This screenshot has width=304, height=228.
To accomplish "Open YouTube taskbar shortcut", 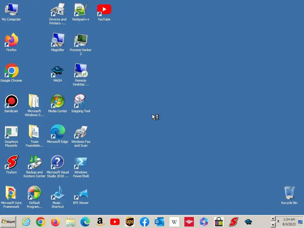I will 115,222.
